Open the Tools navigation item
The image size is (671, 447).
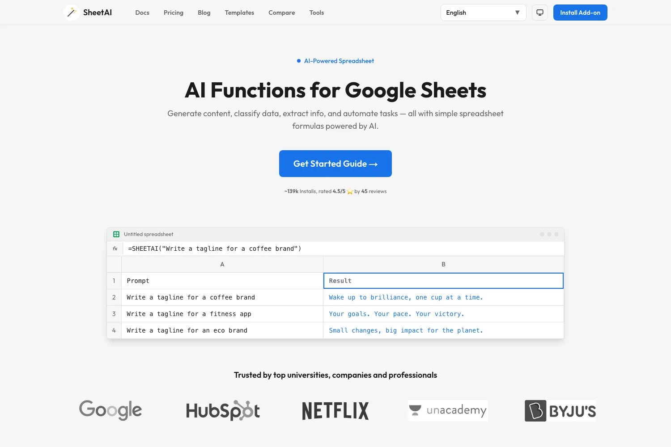(x=317, y=13)
